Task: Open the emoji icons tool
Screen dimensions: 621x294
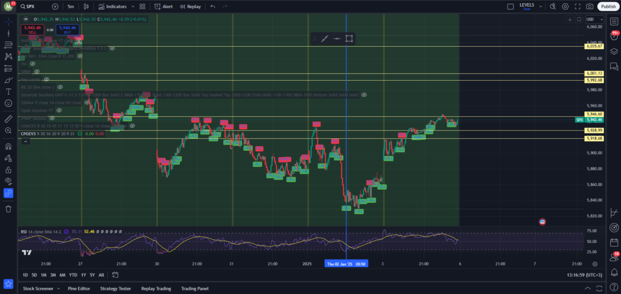Action: [x=8, y=103]
